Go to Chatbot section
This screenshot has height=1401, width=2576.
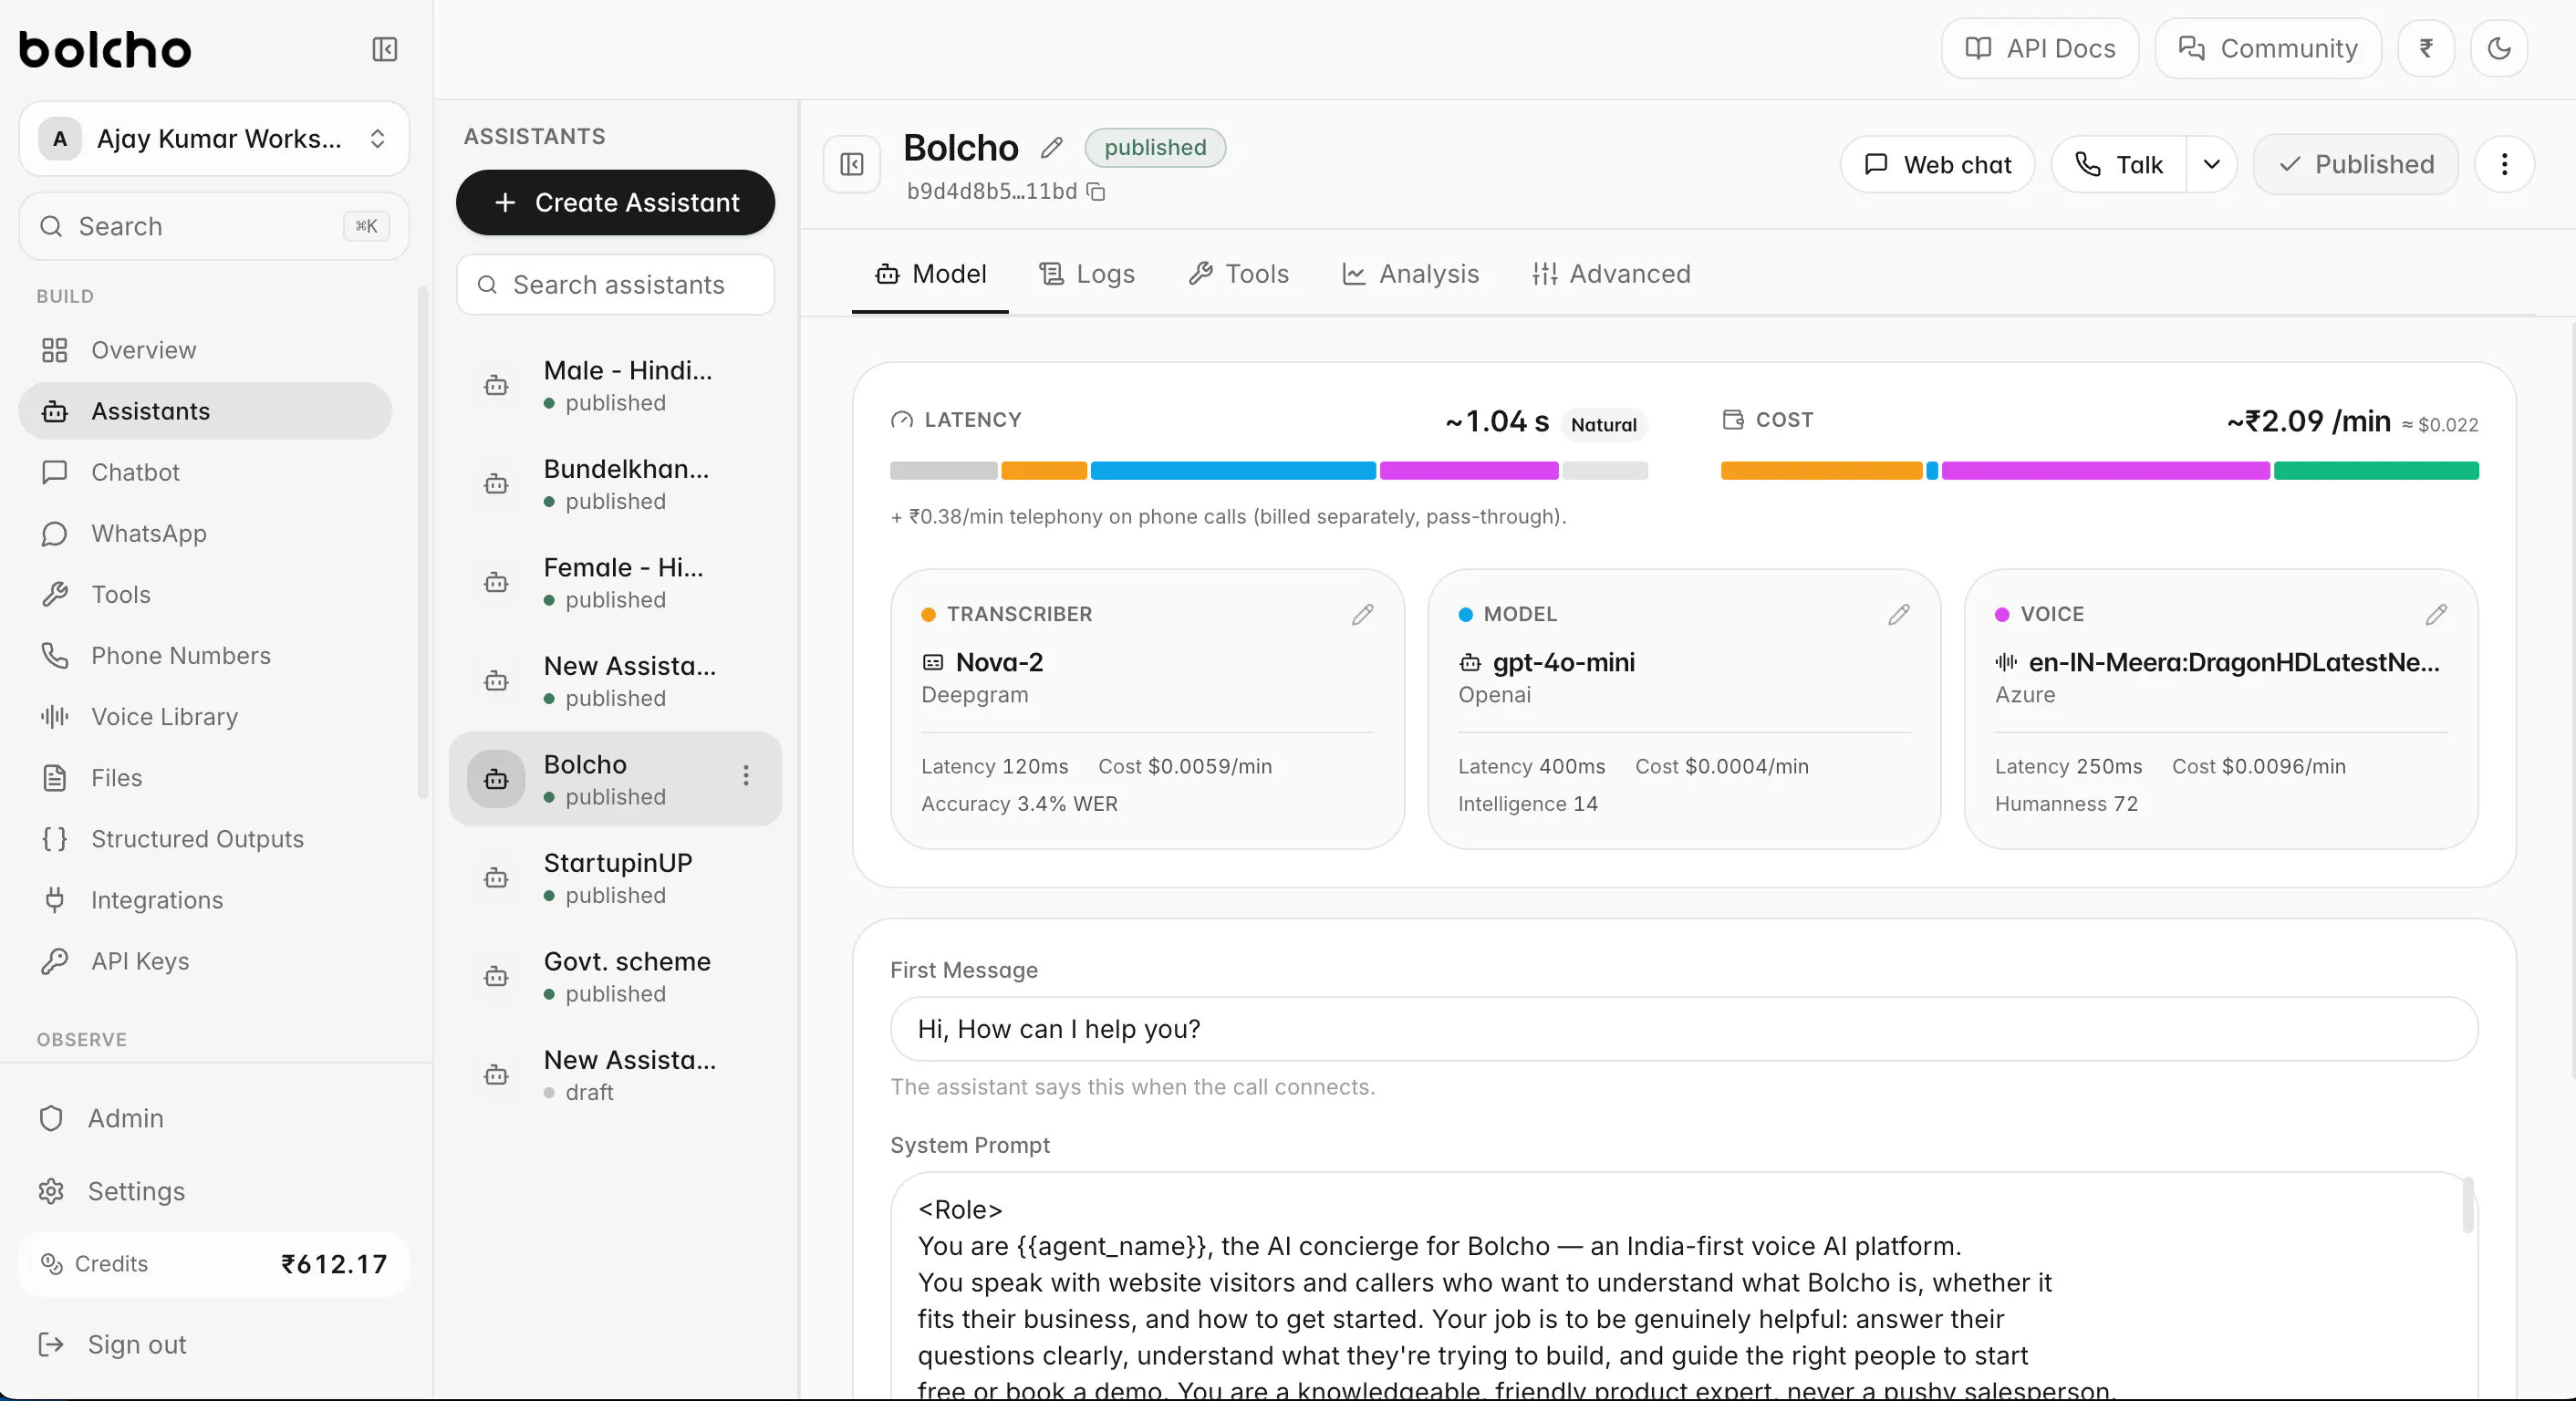click(x=205, y=472)
